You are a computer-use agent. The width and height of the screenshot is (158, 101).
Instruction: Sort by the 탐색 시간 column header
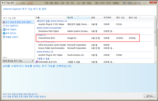coord(134,18)
